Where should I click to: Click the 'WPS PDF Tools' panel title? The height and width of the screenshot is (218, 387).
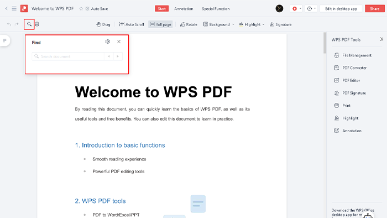tap(346, 40)
